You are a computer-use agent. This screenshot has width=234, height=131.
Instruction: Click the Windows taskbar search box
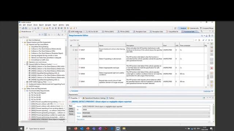[x=45, y=128]
